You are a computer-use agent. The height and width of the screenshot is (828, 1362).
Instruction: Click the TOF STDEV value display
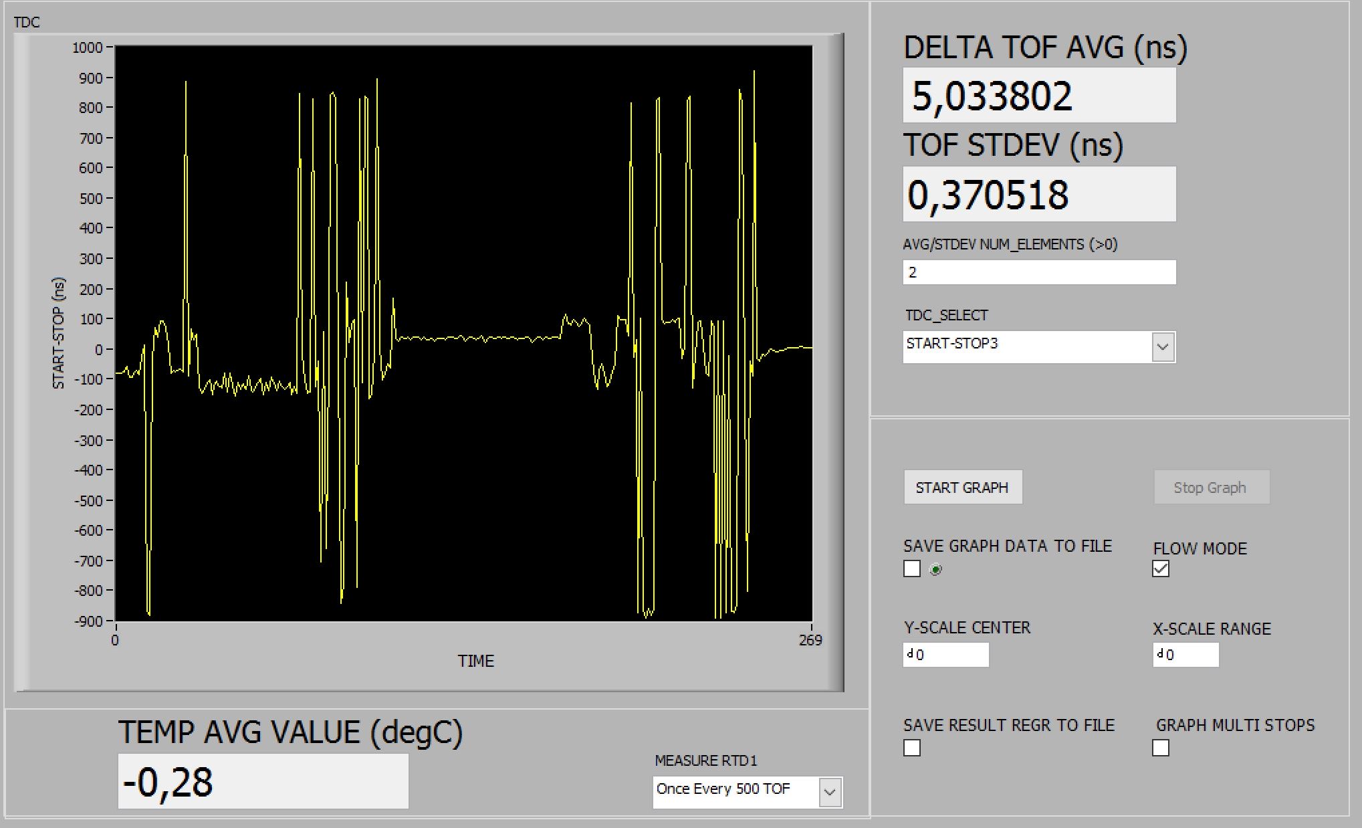(x=1038, y=194)
